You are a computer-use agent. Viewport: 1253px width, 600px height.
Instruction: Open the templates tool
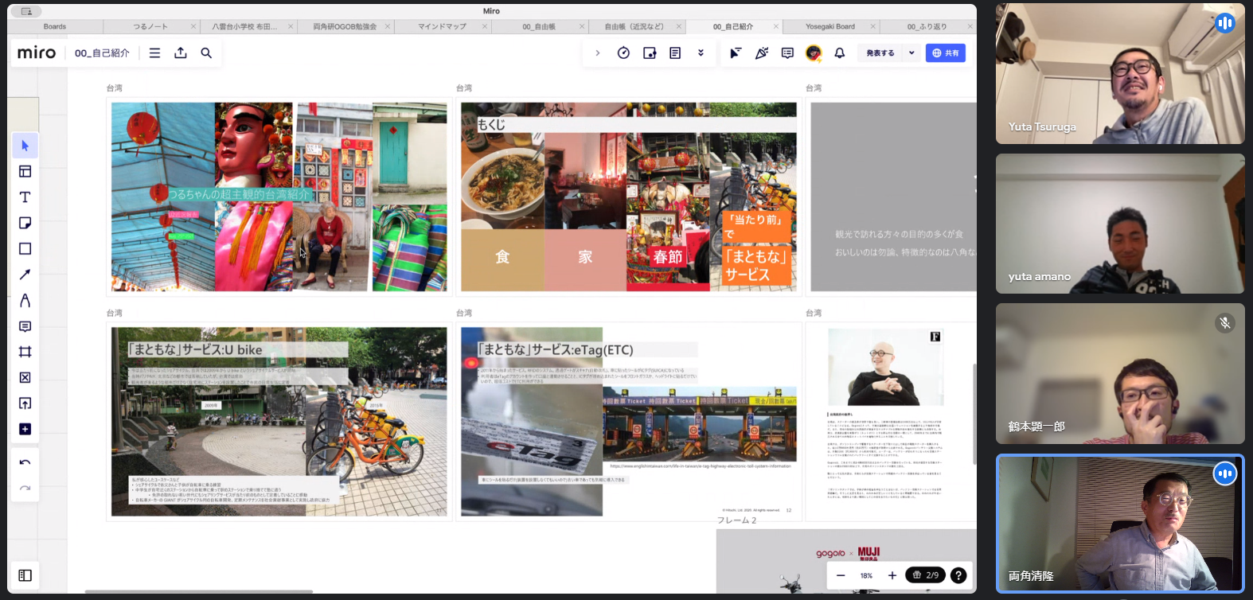(25, 171)
